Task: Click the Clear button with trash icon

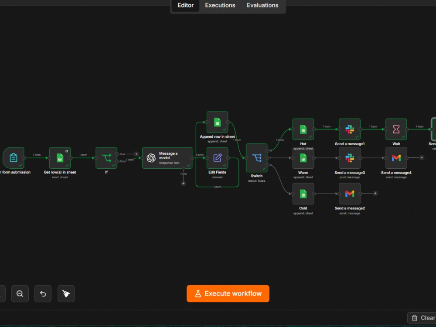Action: pyautogui.click(x=422, y=318)
